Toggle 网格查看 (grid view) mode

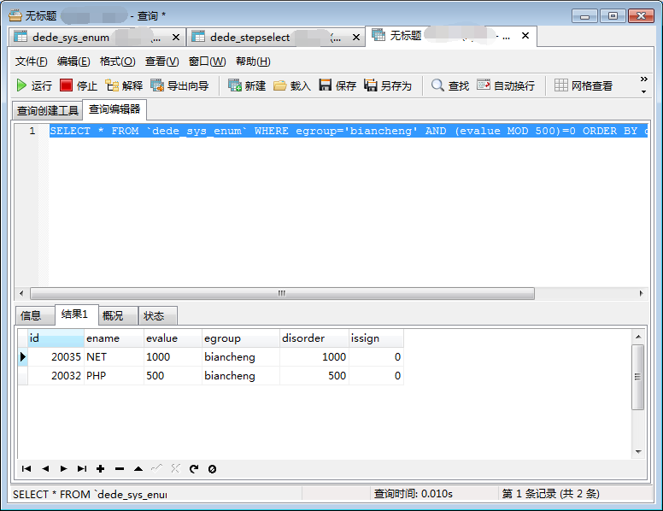561,85
